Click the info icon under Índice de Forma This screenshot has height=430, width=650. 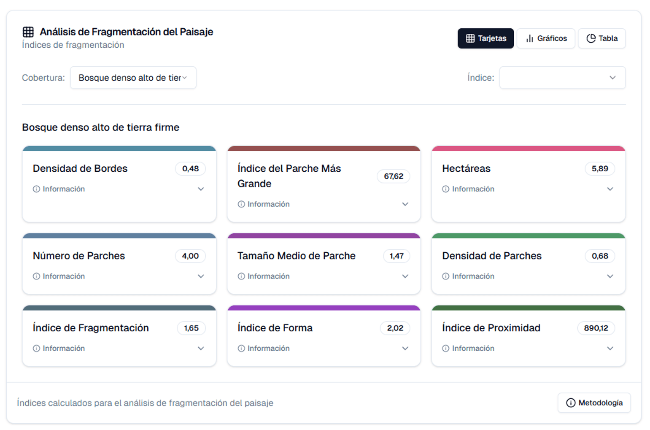point(241,349)
